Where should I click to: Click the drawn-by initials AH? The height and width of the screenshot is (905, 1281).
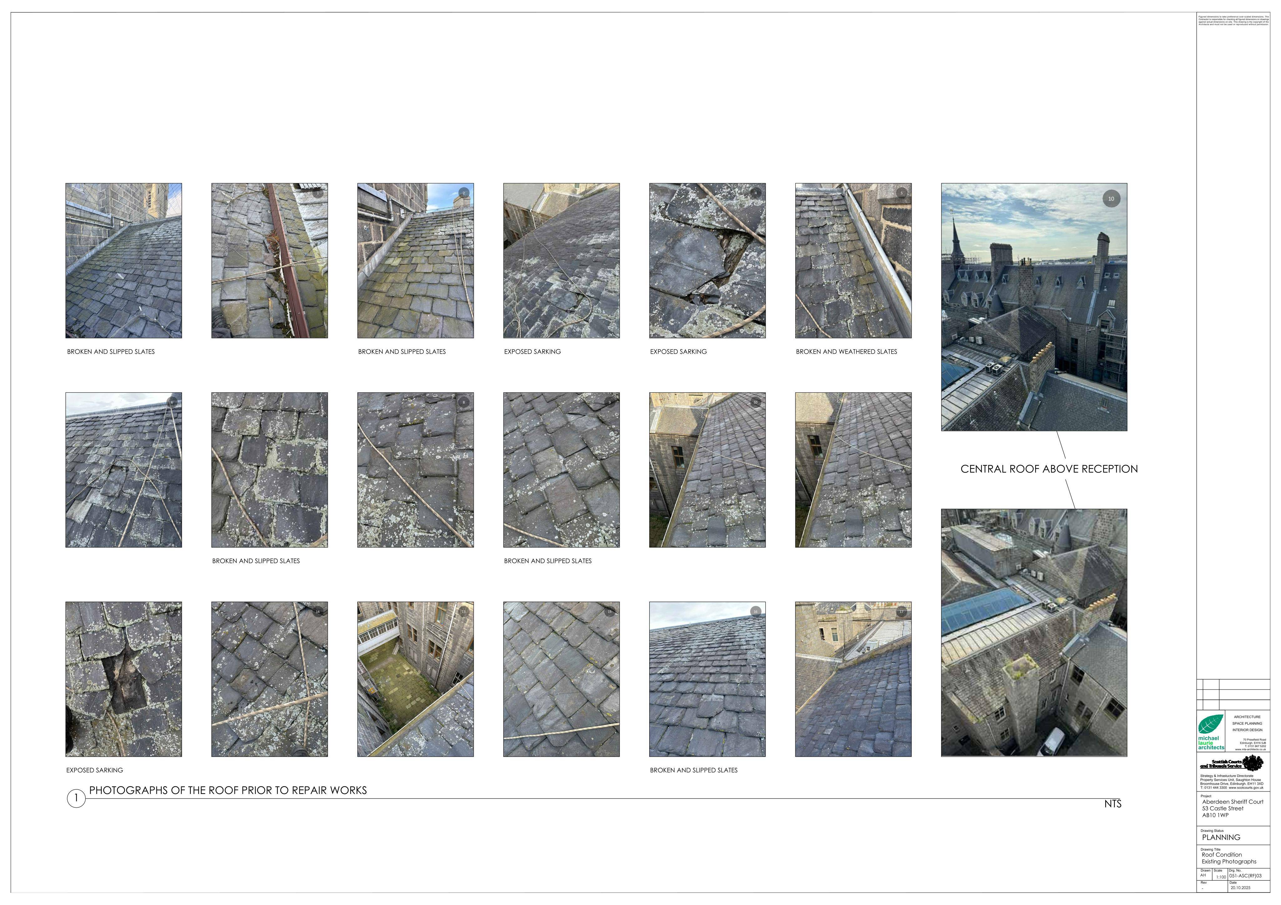coord(1203,875)
